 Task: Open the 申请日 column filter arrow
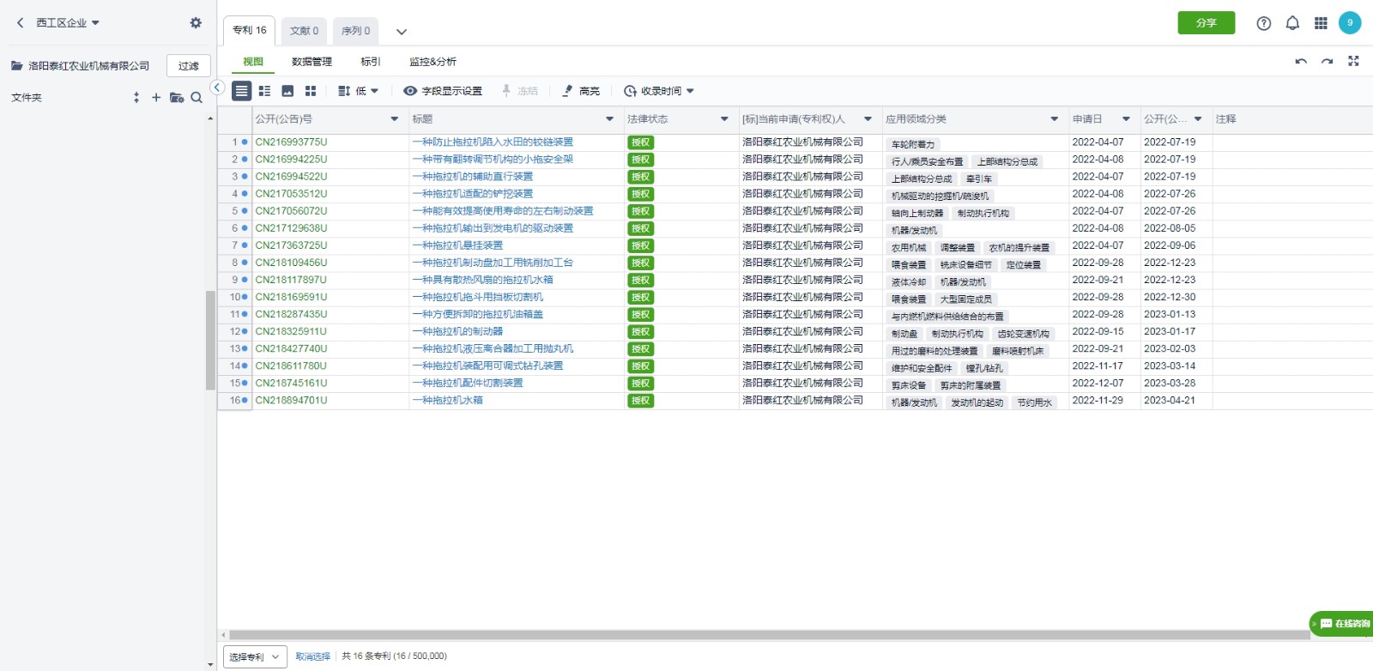pos(1126,119)
